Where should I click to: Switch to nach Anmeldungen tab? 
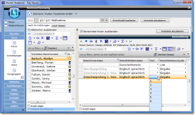coord(38,25)
